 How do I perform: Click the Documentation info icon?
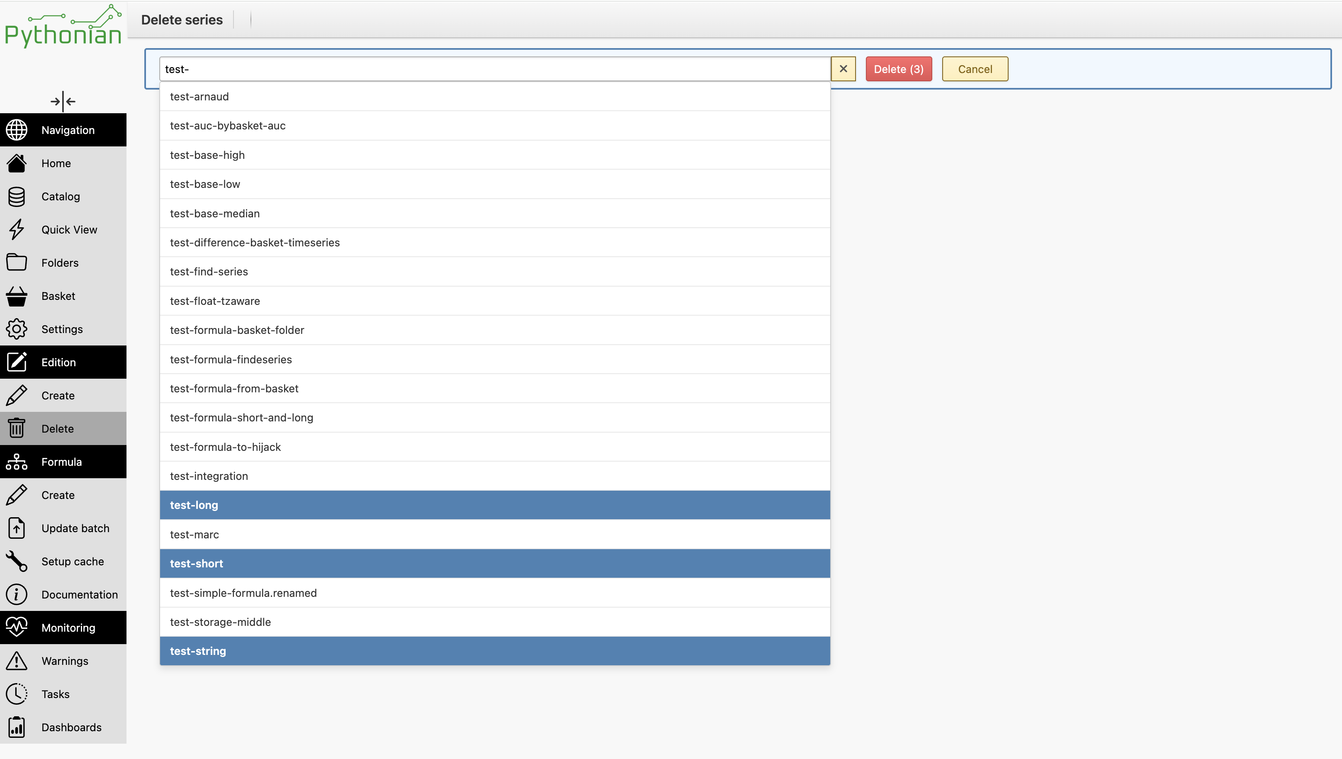click(x=17, y=594)
